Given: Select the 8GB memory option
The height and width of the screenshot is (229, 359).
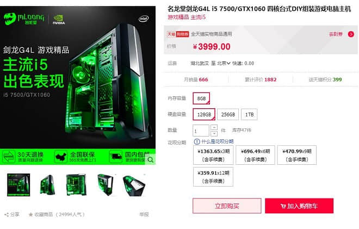Looking at the screenshot, I should tap(201, 98).
